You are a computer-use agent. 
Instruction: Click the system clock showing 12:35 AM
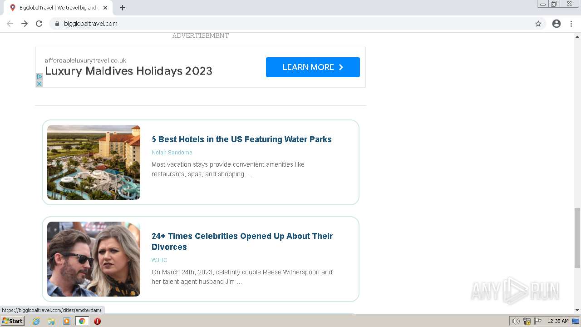click(558, 321)
